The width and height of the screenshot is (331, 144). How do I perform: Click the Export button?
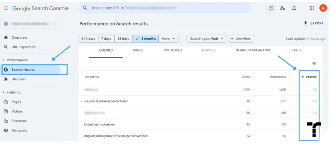pos(314,24)
